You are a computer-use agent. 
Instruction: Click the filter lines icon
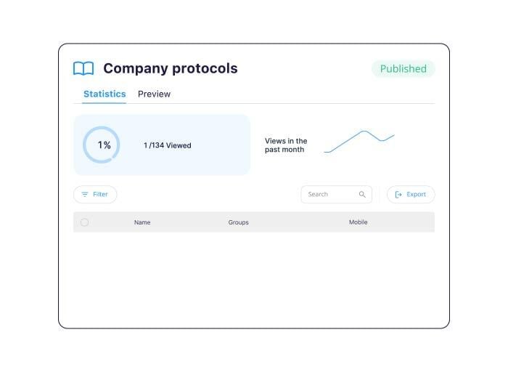tap(85, 195)
